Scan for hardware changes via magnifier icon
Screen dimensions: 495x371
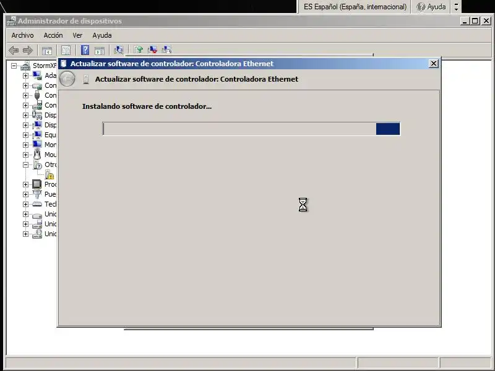point(119,50)
